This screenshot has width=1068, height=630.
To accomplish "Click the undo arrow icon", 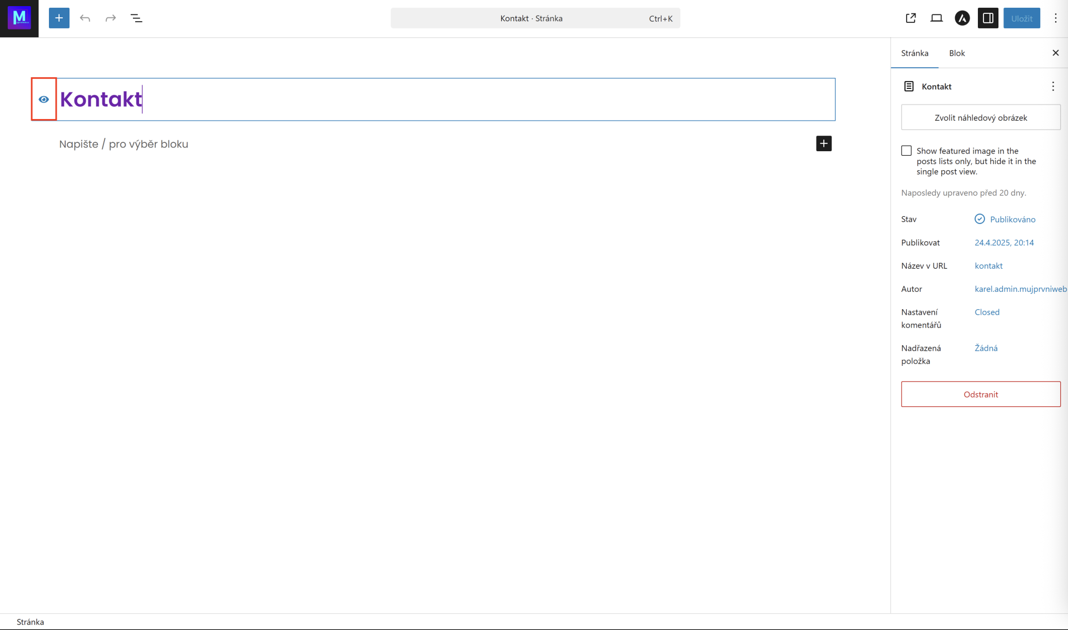I will click(x=85, y=18).
